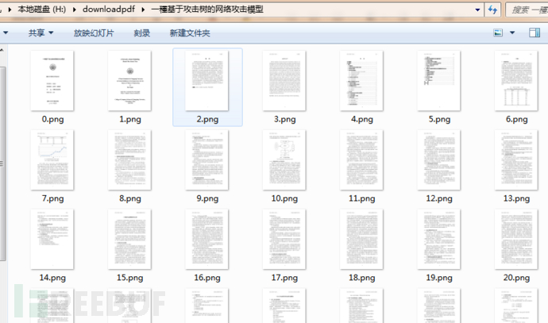Select the 12.png file thumbnail

pos(439,160)
